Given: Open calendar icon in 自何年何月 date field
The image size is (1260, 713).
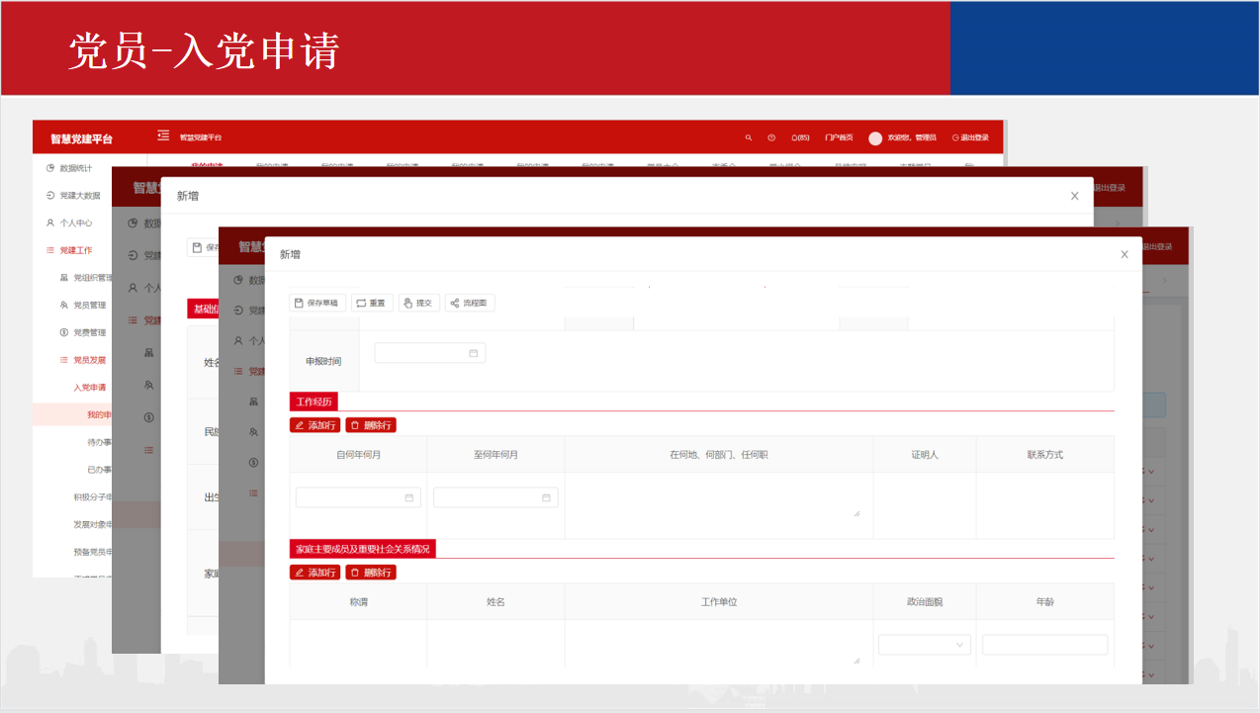Looking at the screenshot, I should [409, 497].
